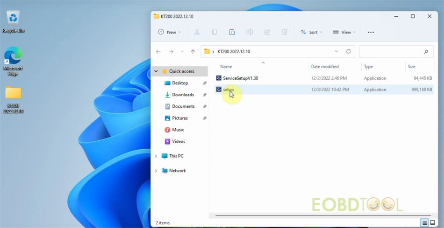Launch Microsoft Edge from desktop

13,61
